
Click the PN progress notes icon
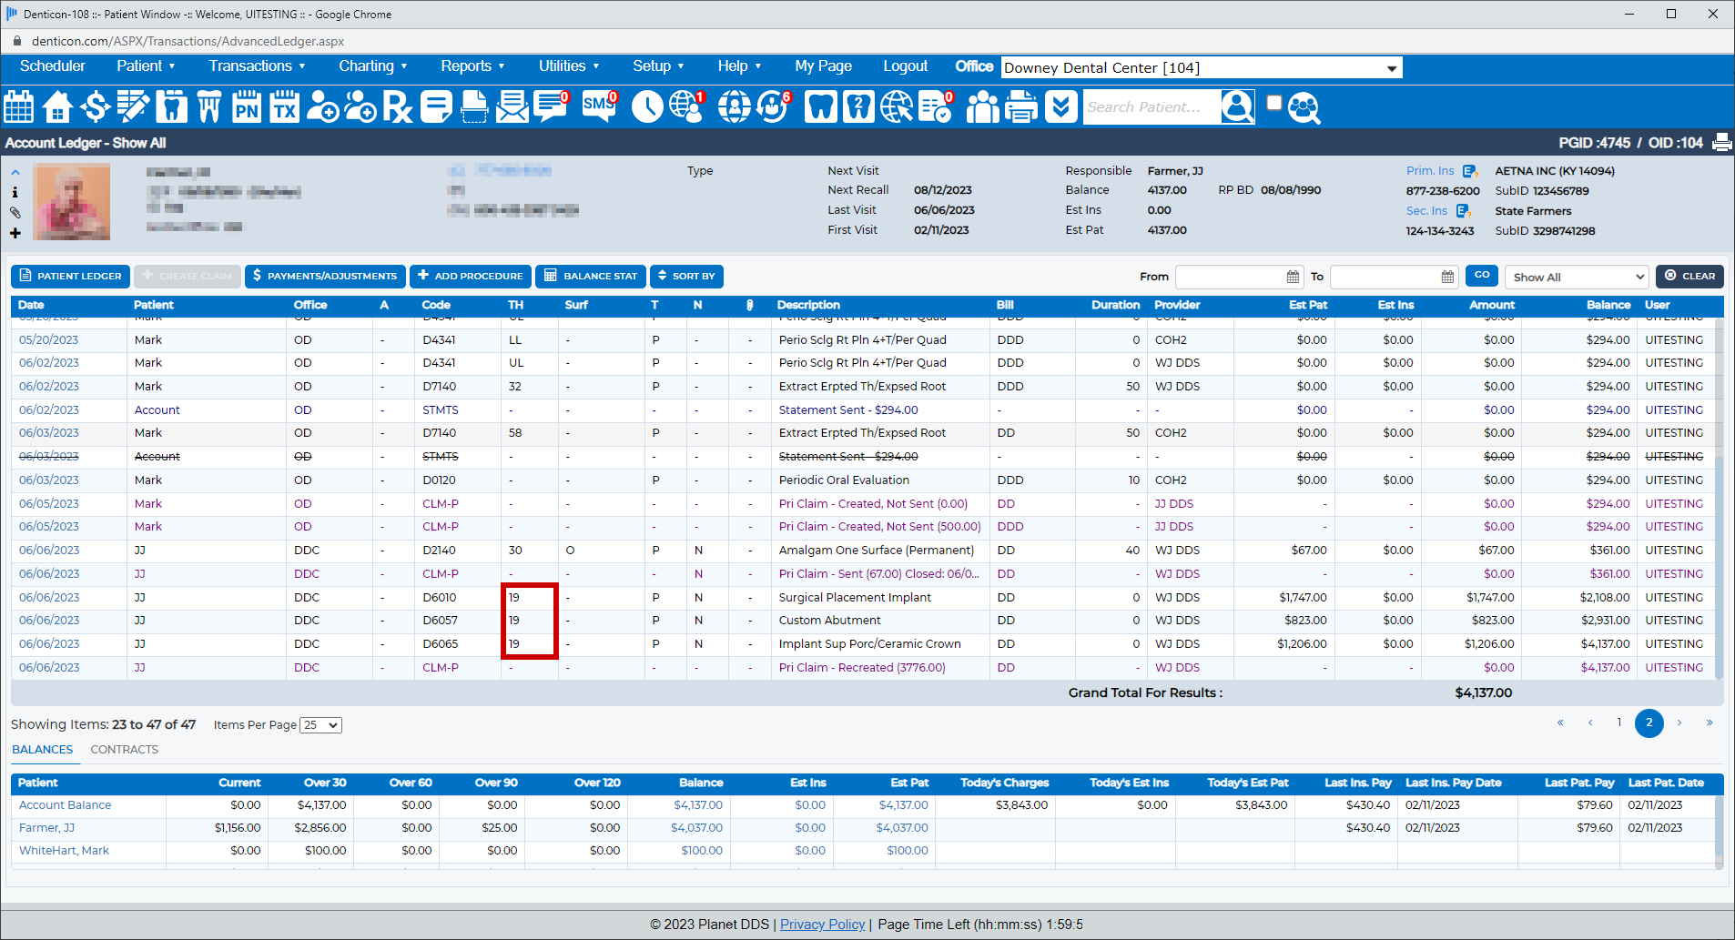pyautogui.click(x=246, y=107)
